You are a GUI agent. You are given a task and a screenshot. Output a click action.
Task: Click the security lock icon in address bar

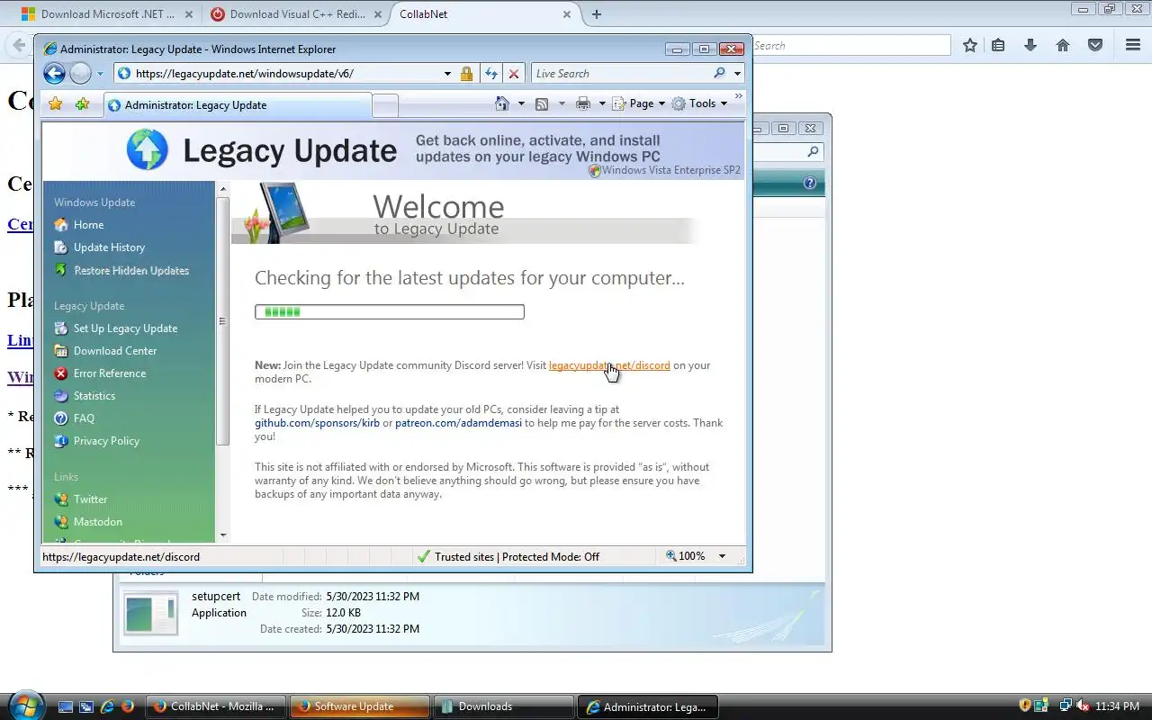pyautogui.click(x=466, y=74)
